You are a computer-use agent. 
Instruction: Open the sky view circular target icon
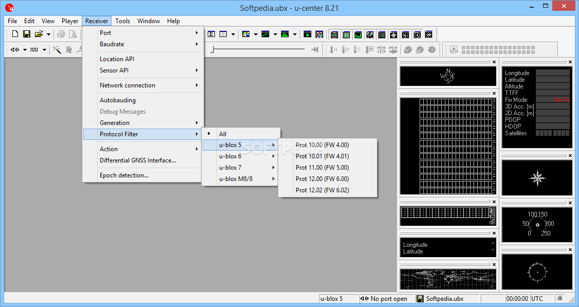click(x=319, y=34)
